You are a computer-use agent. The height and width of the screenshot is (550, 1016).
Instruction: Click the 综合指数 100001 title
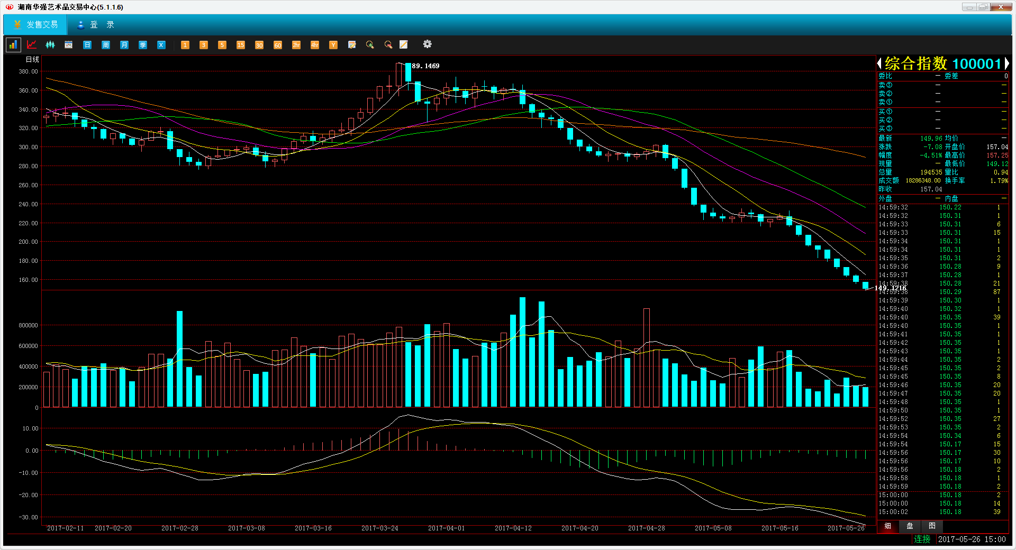pyautogui.click(x=943, y=64)
